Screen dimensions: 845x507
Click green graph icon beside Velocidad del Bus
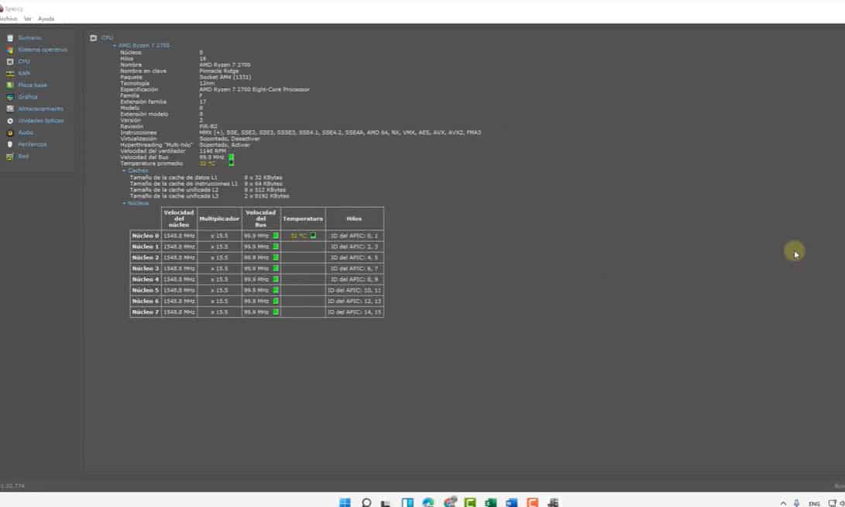click(231, 157)
